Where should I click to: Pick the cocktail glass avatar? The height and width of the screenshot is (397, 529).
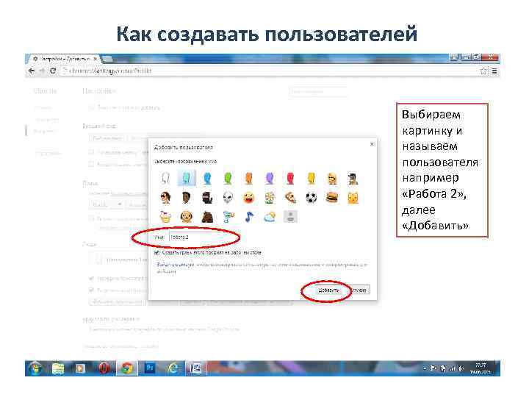click(228, 217)
